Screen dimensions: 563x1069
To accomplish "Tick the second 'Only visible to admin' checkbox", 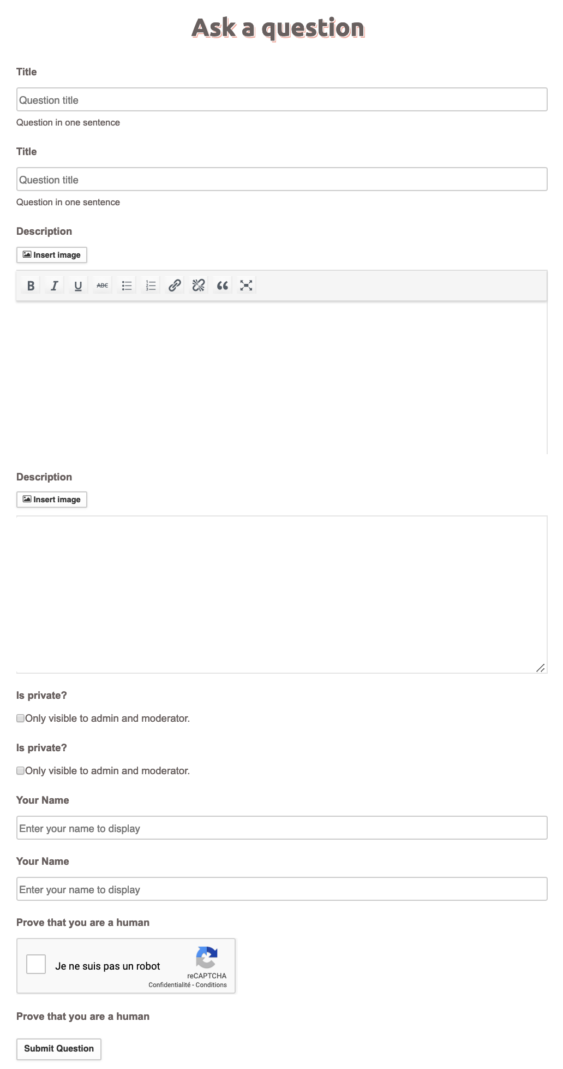I will tap(20, 770).
